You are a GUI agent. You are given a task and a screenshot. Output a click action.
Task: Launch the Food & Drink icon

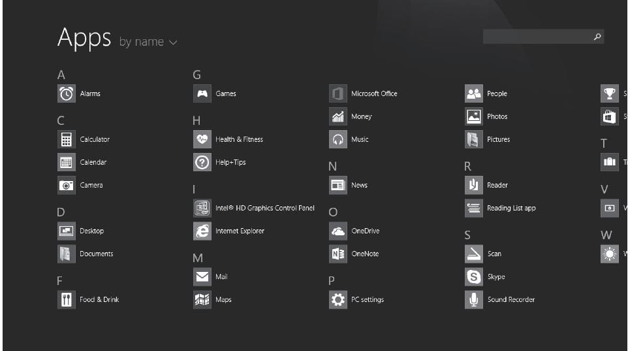pyautogui.click(x=67, y=299)
